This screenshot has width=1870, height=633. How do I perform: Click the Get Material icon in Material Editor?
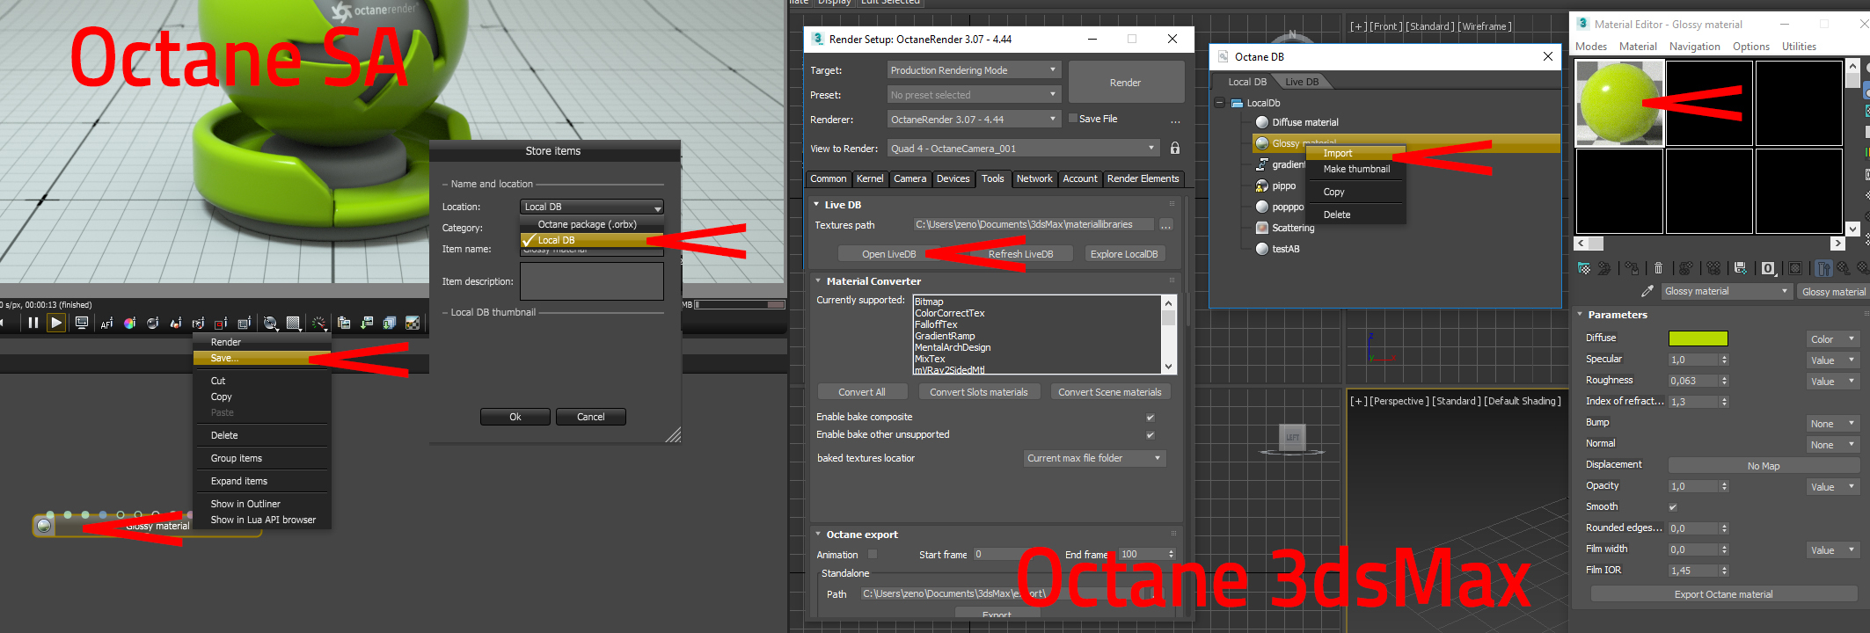(1584, 268)
